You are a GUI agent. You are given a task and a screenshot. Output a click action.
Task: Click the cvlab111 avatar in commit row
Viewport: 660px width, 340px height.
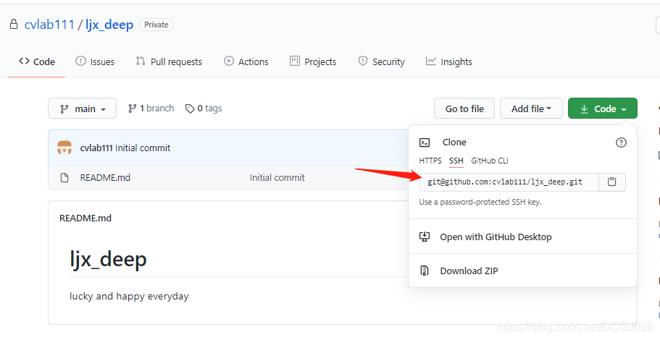[x=64, y=148]
